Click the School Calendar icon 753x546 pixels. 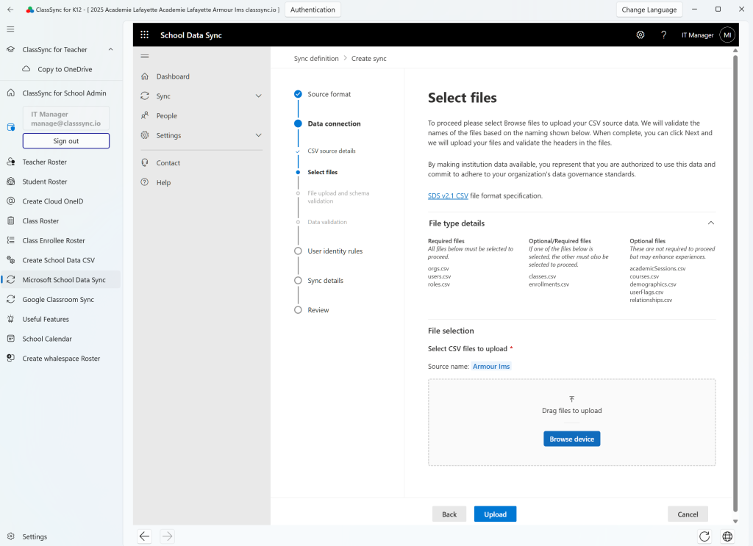(x=10, y=339)
